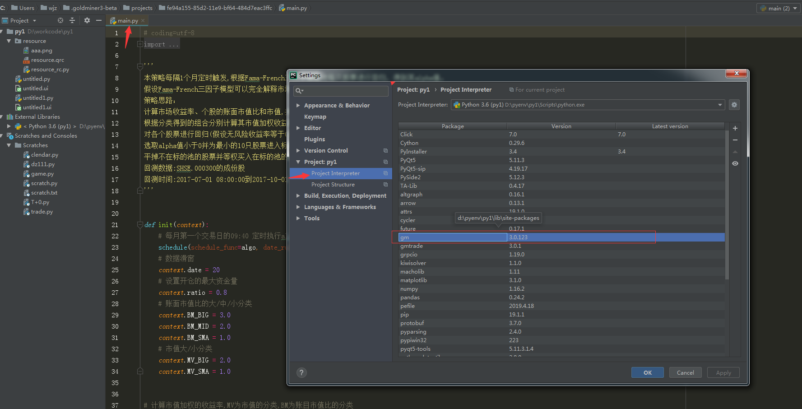The image size is (802, 409).
Task: Click the .goldminer3-beta breadcrumb
Action: tap(90, 8)
